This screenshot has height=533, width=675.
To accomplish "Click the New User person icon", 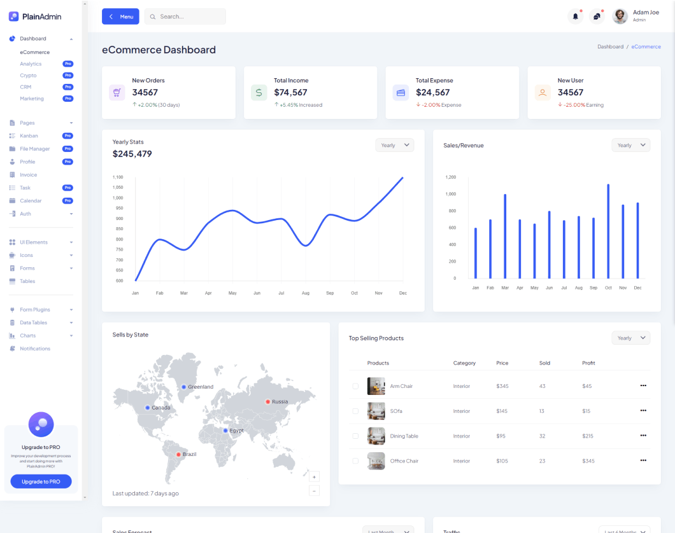I will tap(543, 92).
